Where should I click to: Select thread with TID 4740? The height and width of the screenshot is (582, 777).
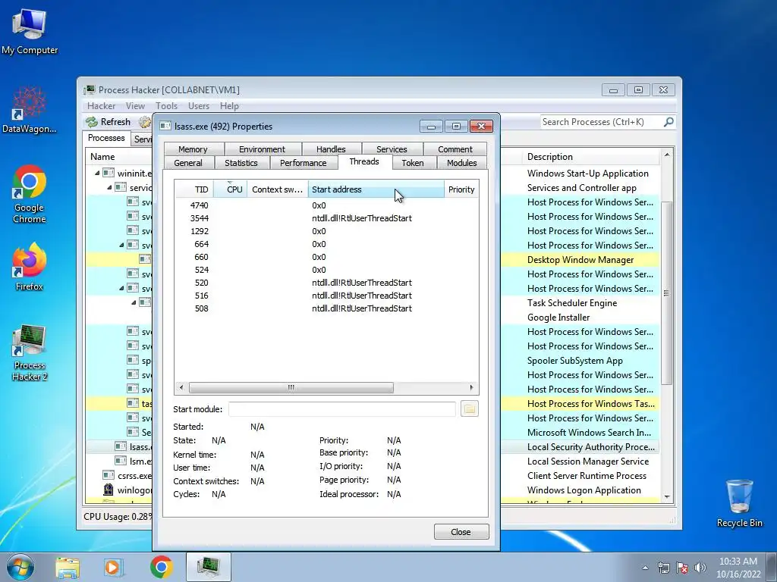click(x=326, y=205)
